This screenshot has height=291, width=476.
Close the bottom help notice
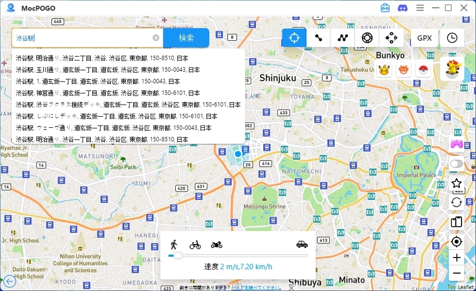(291, 288)
